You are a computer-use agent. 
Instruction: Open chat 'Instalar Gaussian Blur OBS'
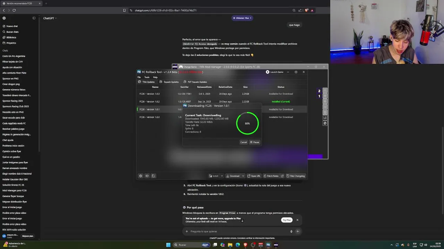click(x=15, y=179)
